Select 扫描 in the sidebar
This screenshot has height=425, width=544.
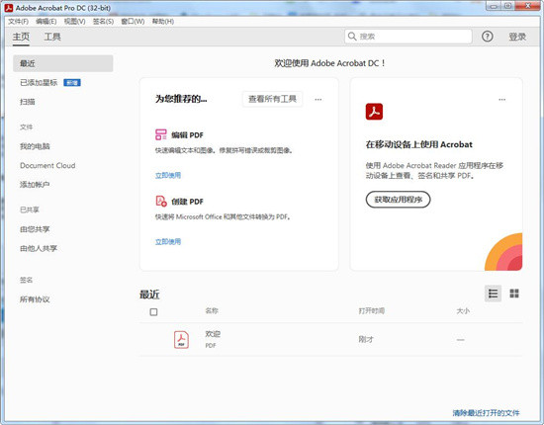pos(28,102)
